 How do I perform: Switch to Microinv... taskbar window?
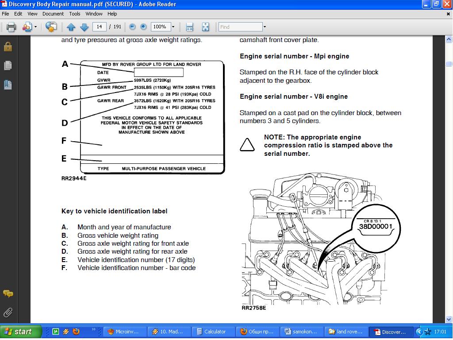pyautogui.click(x=124, y=332)
